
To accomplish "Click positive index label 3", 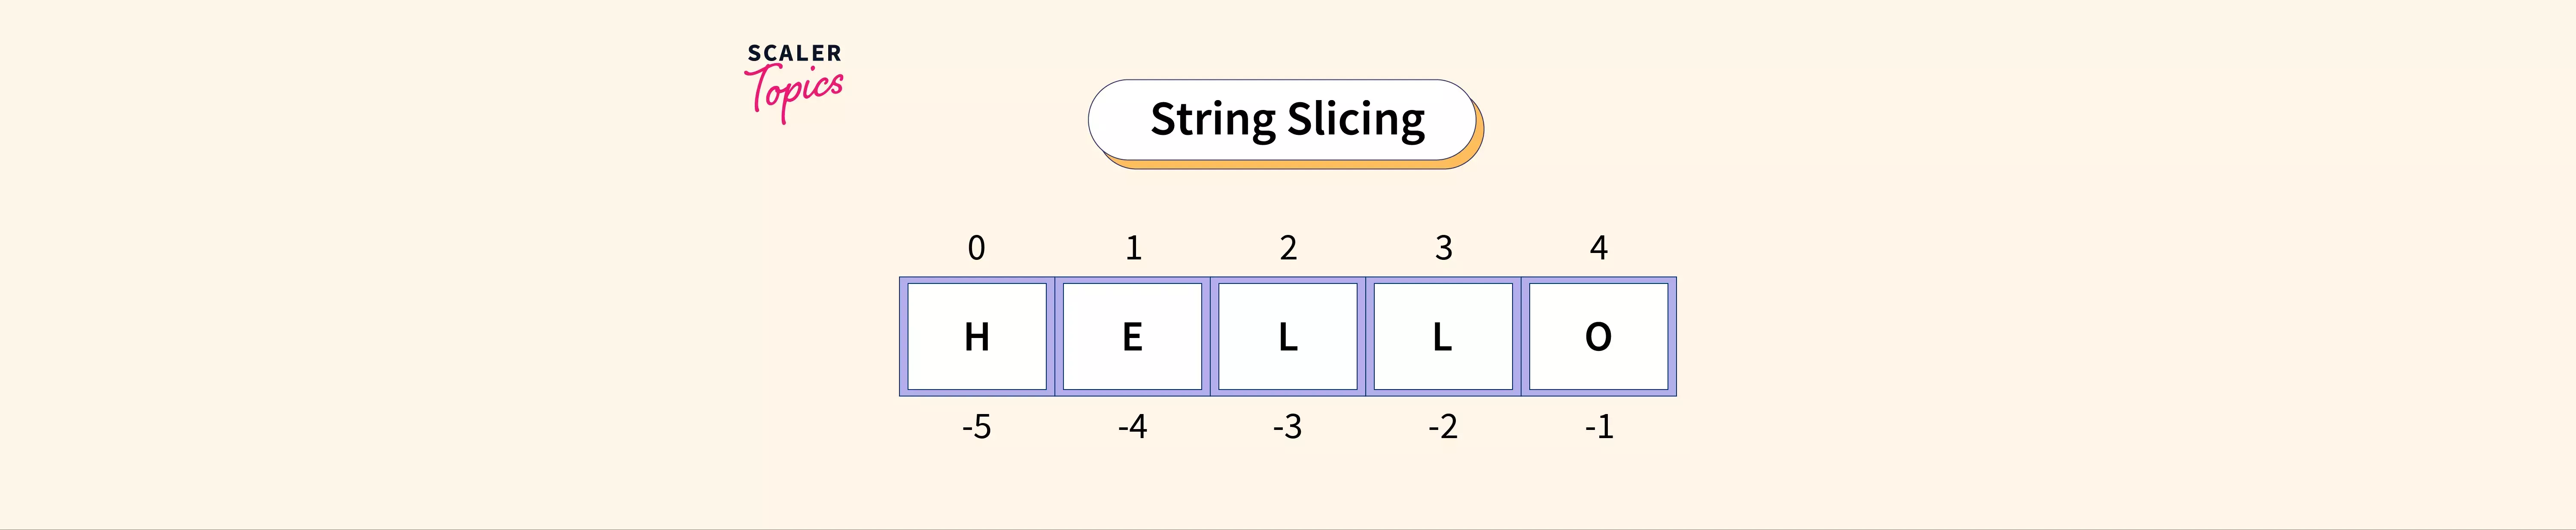I will click(x=1443, y=248).
